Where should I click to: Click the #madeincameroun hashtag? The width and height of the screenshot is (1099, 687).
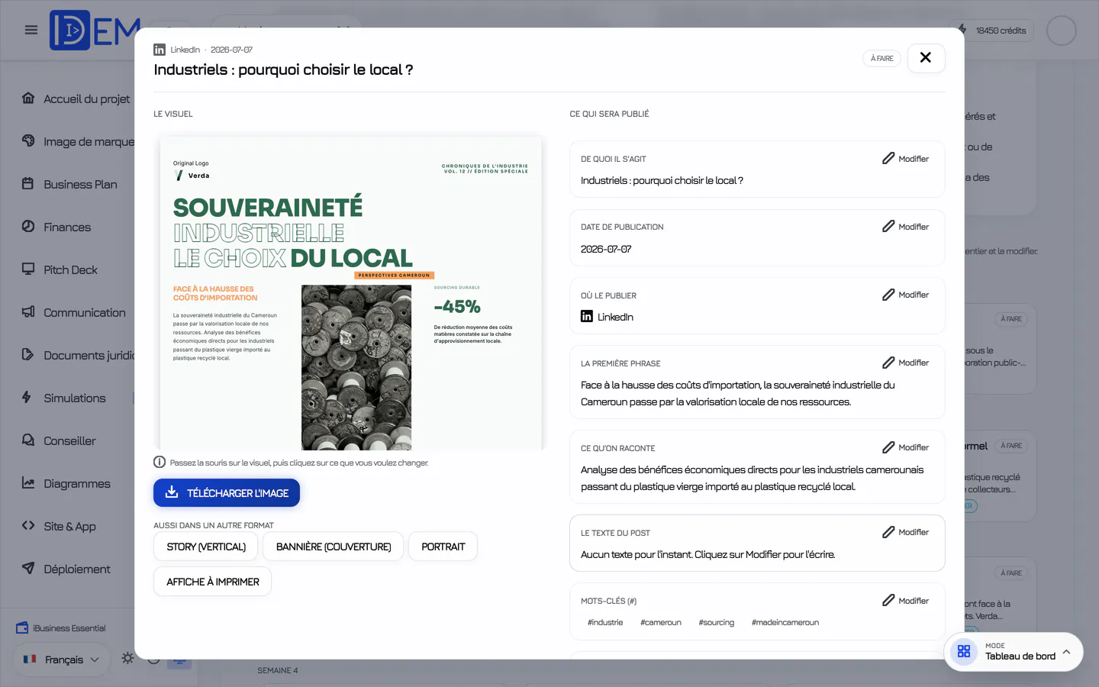(785, 623)
